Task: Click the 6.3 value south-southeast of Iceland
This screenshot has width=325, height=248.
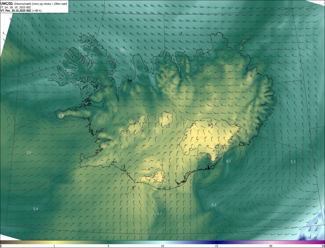Action: (214, 205)
